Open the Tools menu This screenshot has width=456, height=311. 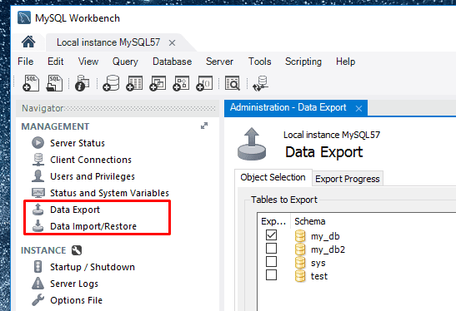260,62
